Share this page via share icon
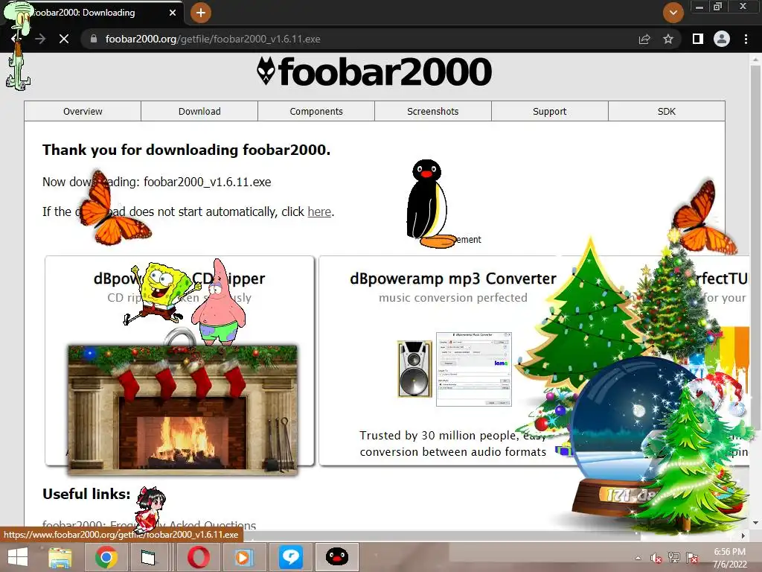 (x=644, y=39)
